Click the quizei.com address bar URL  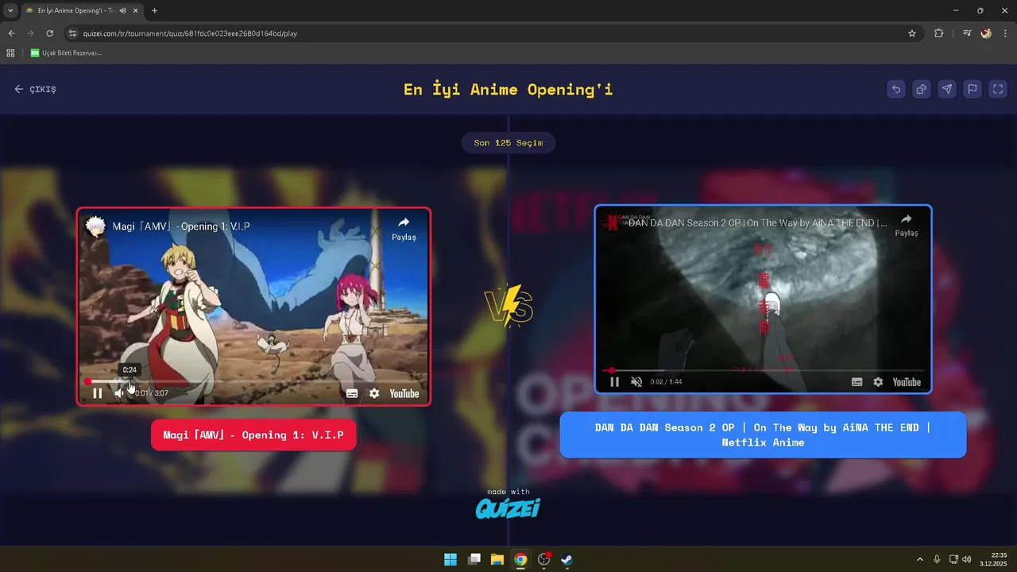tap(190, 33)
